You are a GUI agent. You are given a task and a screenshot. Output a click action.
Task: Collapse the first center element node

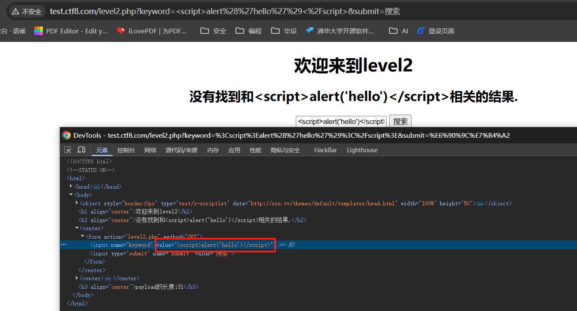tap(77, 228)
